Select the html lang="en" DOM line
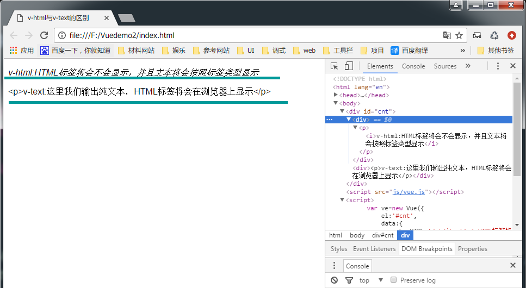Screen dimensions: 526x288 pos(361,87)
